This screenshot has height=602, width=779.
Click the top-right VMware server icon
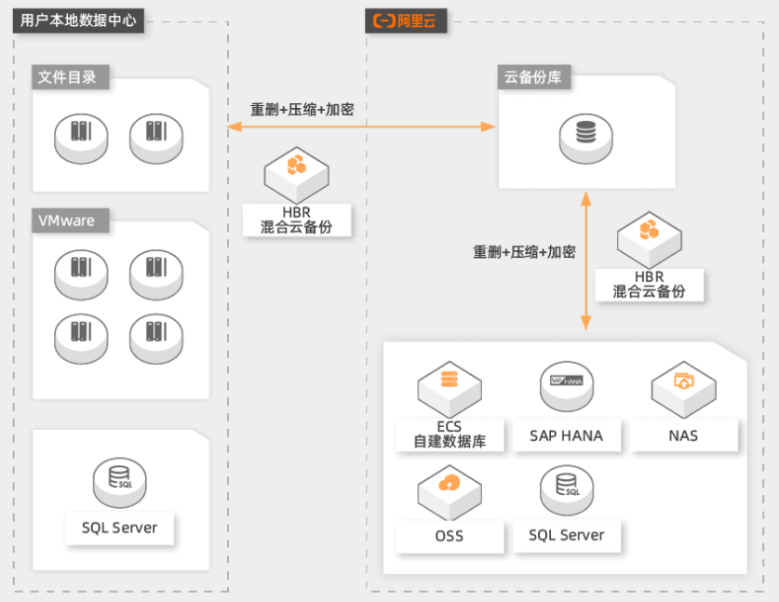click(156, 274)
